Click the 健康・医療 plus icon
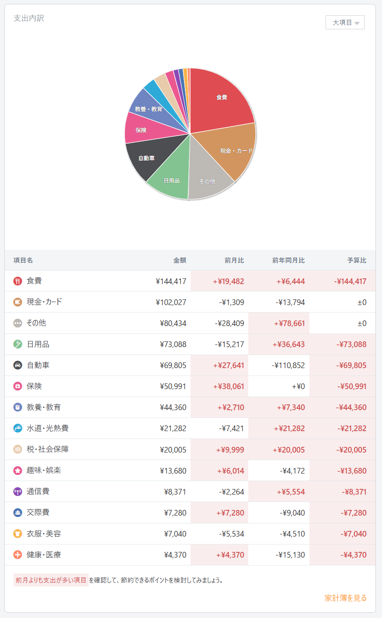382x618 pixels. [17, 555]
